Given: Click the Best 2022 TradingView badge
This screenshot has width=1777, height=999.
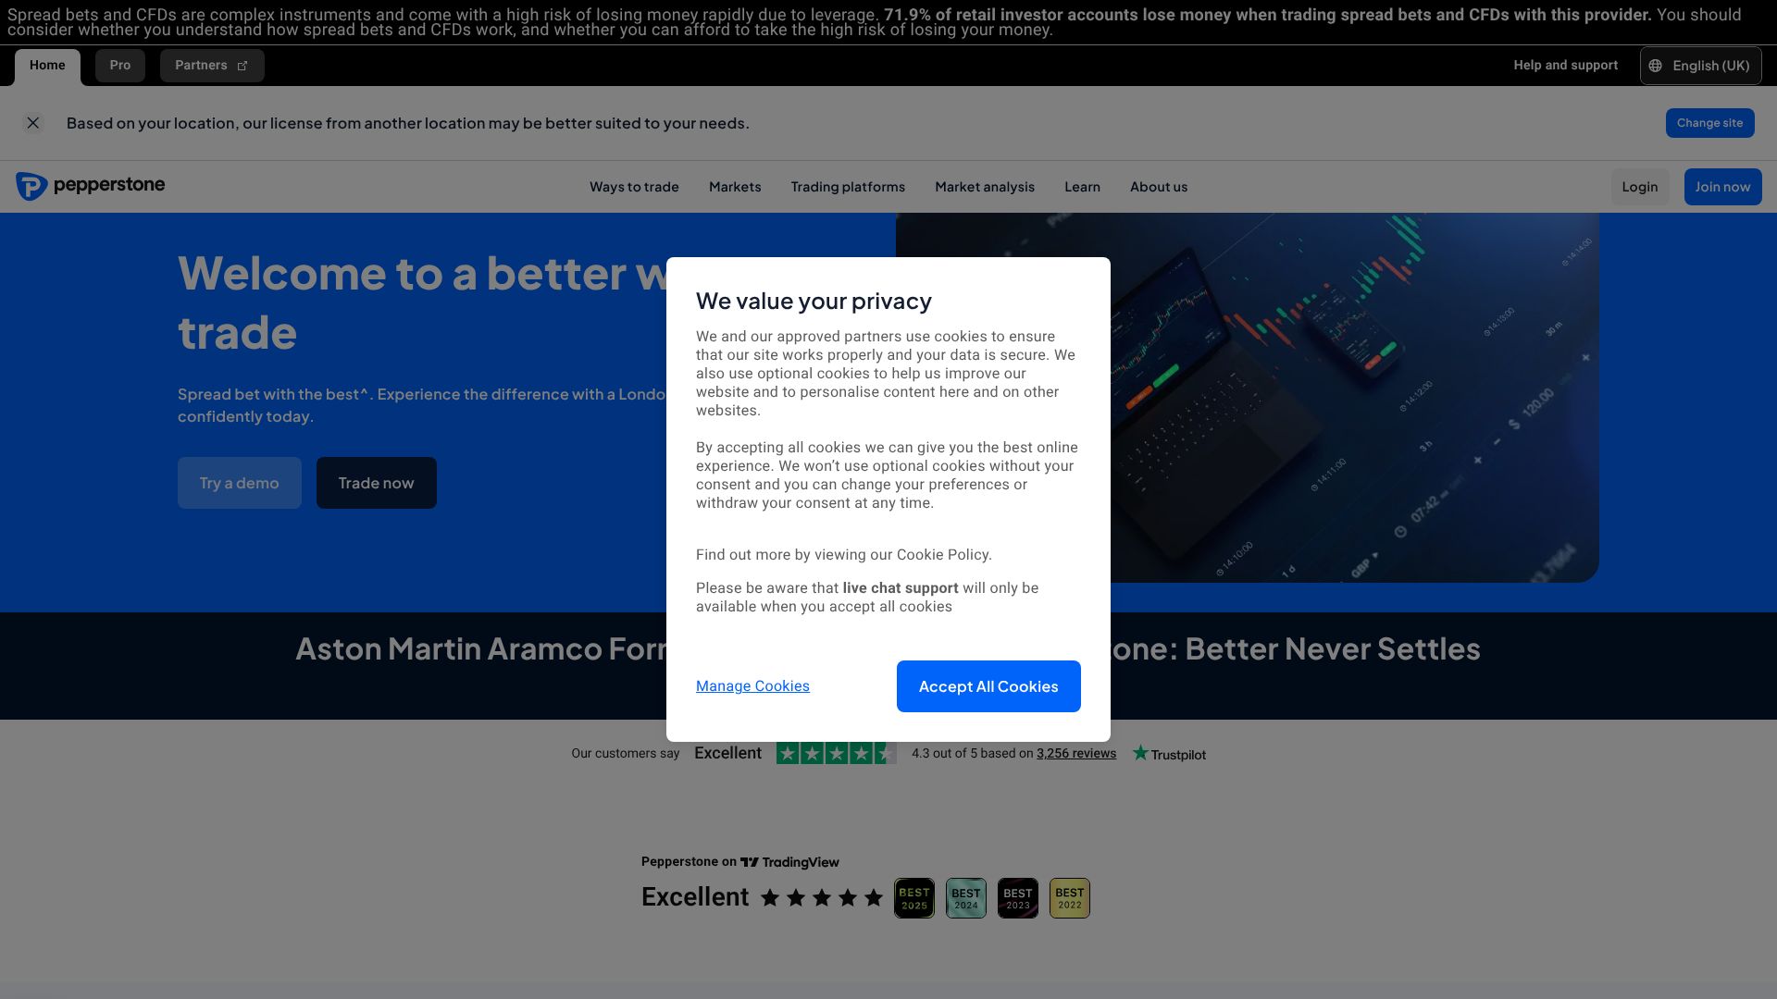Looking at the screenshot, I should point(1069,898).
